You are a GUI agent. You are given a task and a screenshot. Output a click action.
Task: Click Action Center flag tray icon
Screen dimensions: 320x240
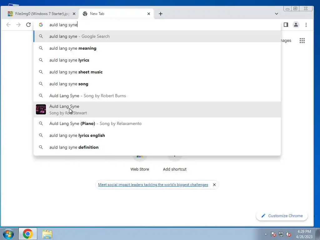click(x=273, y=234)
